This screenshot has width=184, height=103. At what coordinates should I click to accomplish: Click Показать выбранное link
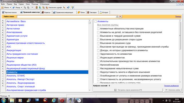171,86
